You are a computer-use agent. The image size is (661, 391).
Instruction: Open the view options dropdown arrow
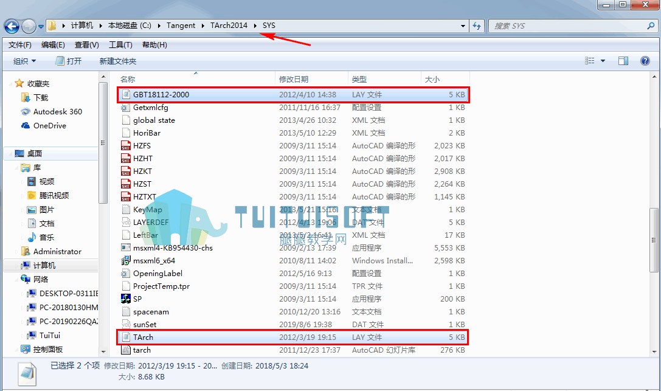pyautogui.click(x=603, y=61)
